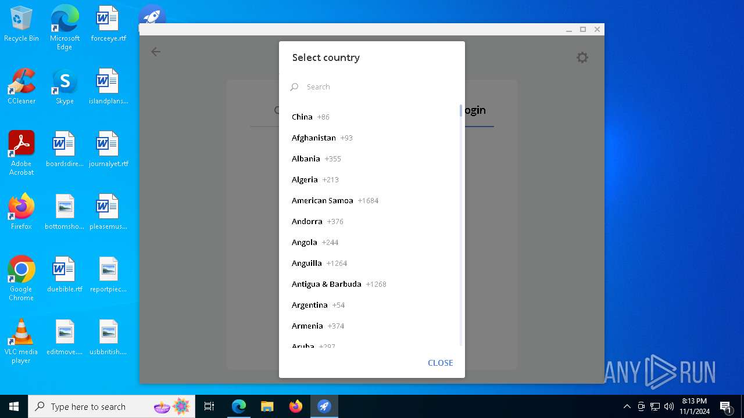Focus the country Search field
This screenshot has height=418, width=744.
372,87
